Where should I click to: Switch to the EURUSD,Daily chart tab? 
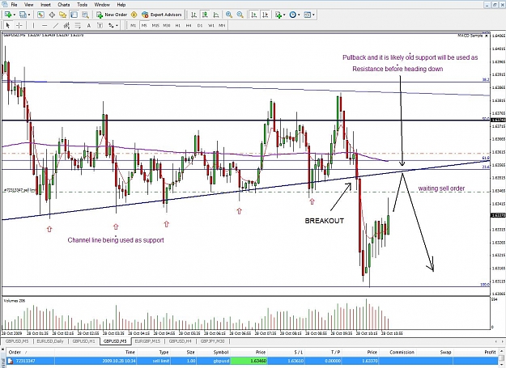click(50, 341)
